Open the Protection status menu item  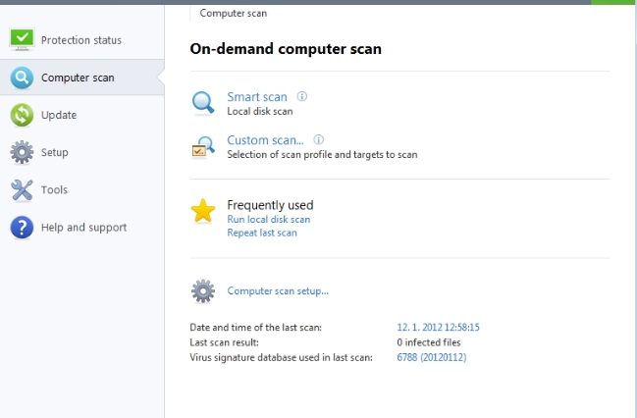81,40
